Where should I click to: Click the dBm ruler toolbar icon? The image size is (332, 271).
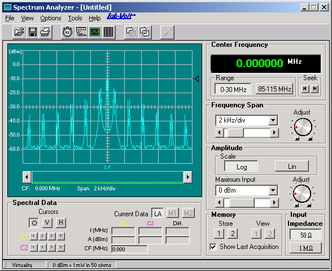81,32
